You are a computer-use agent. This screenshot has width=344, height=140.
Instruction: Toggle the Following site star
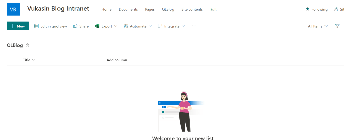click(316, 9)
